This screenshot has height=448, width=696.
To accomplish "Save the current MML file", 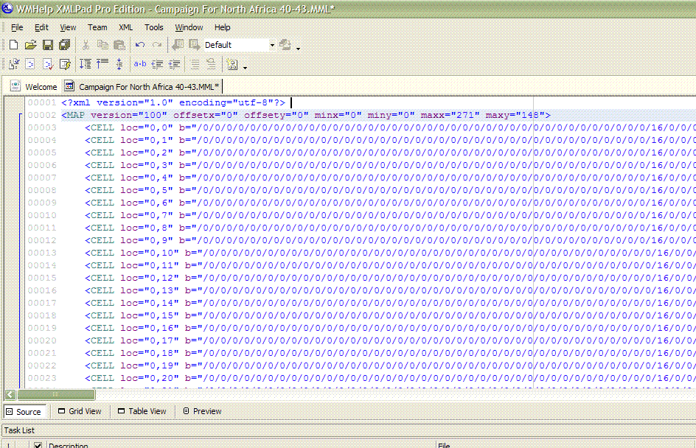I will pos(47,45).
